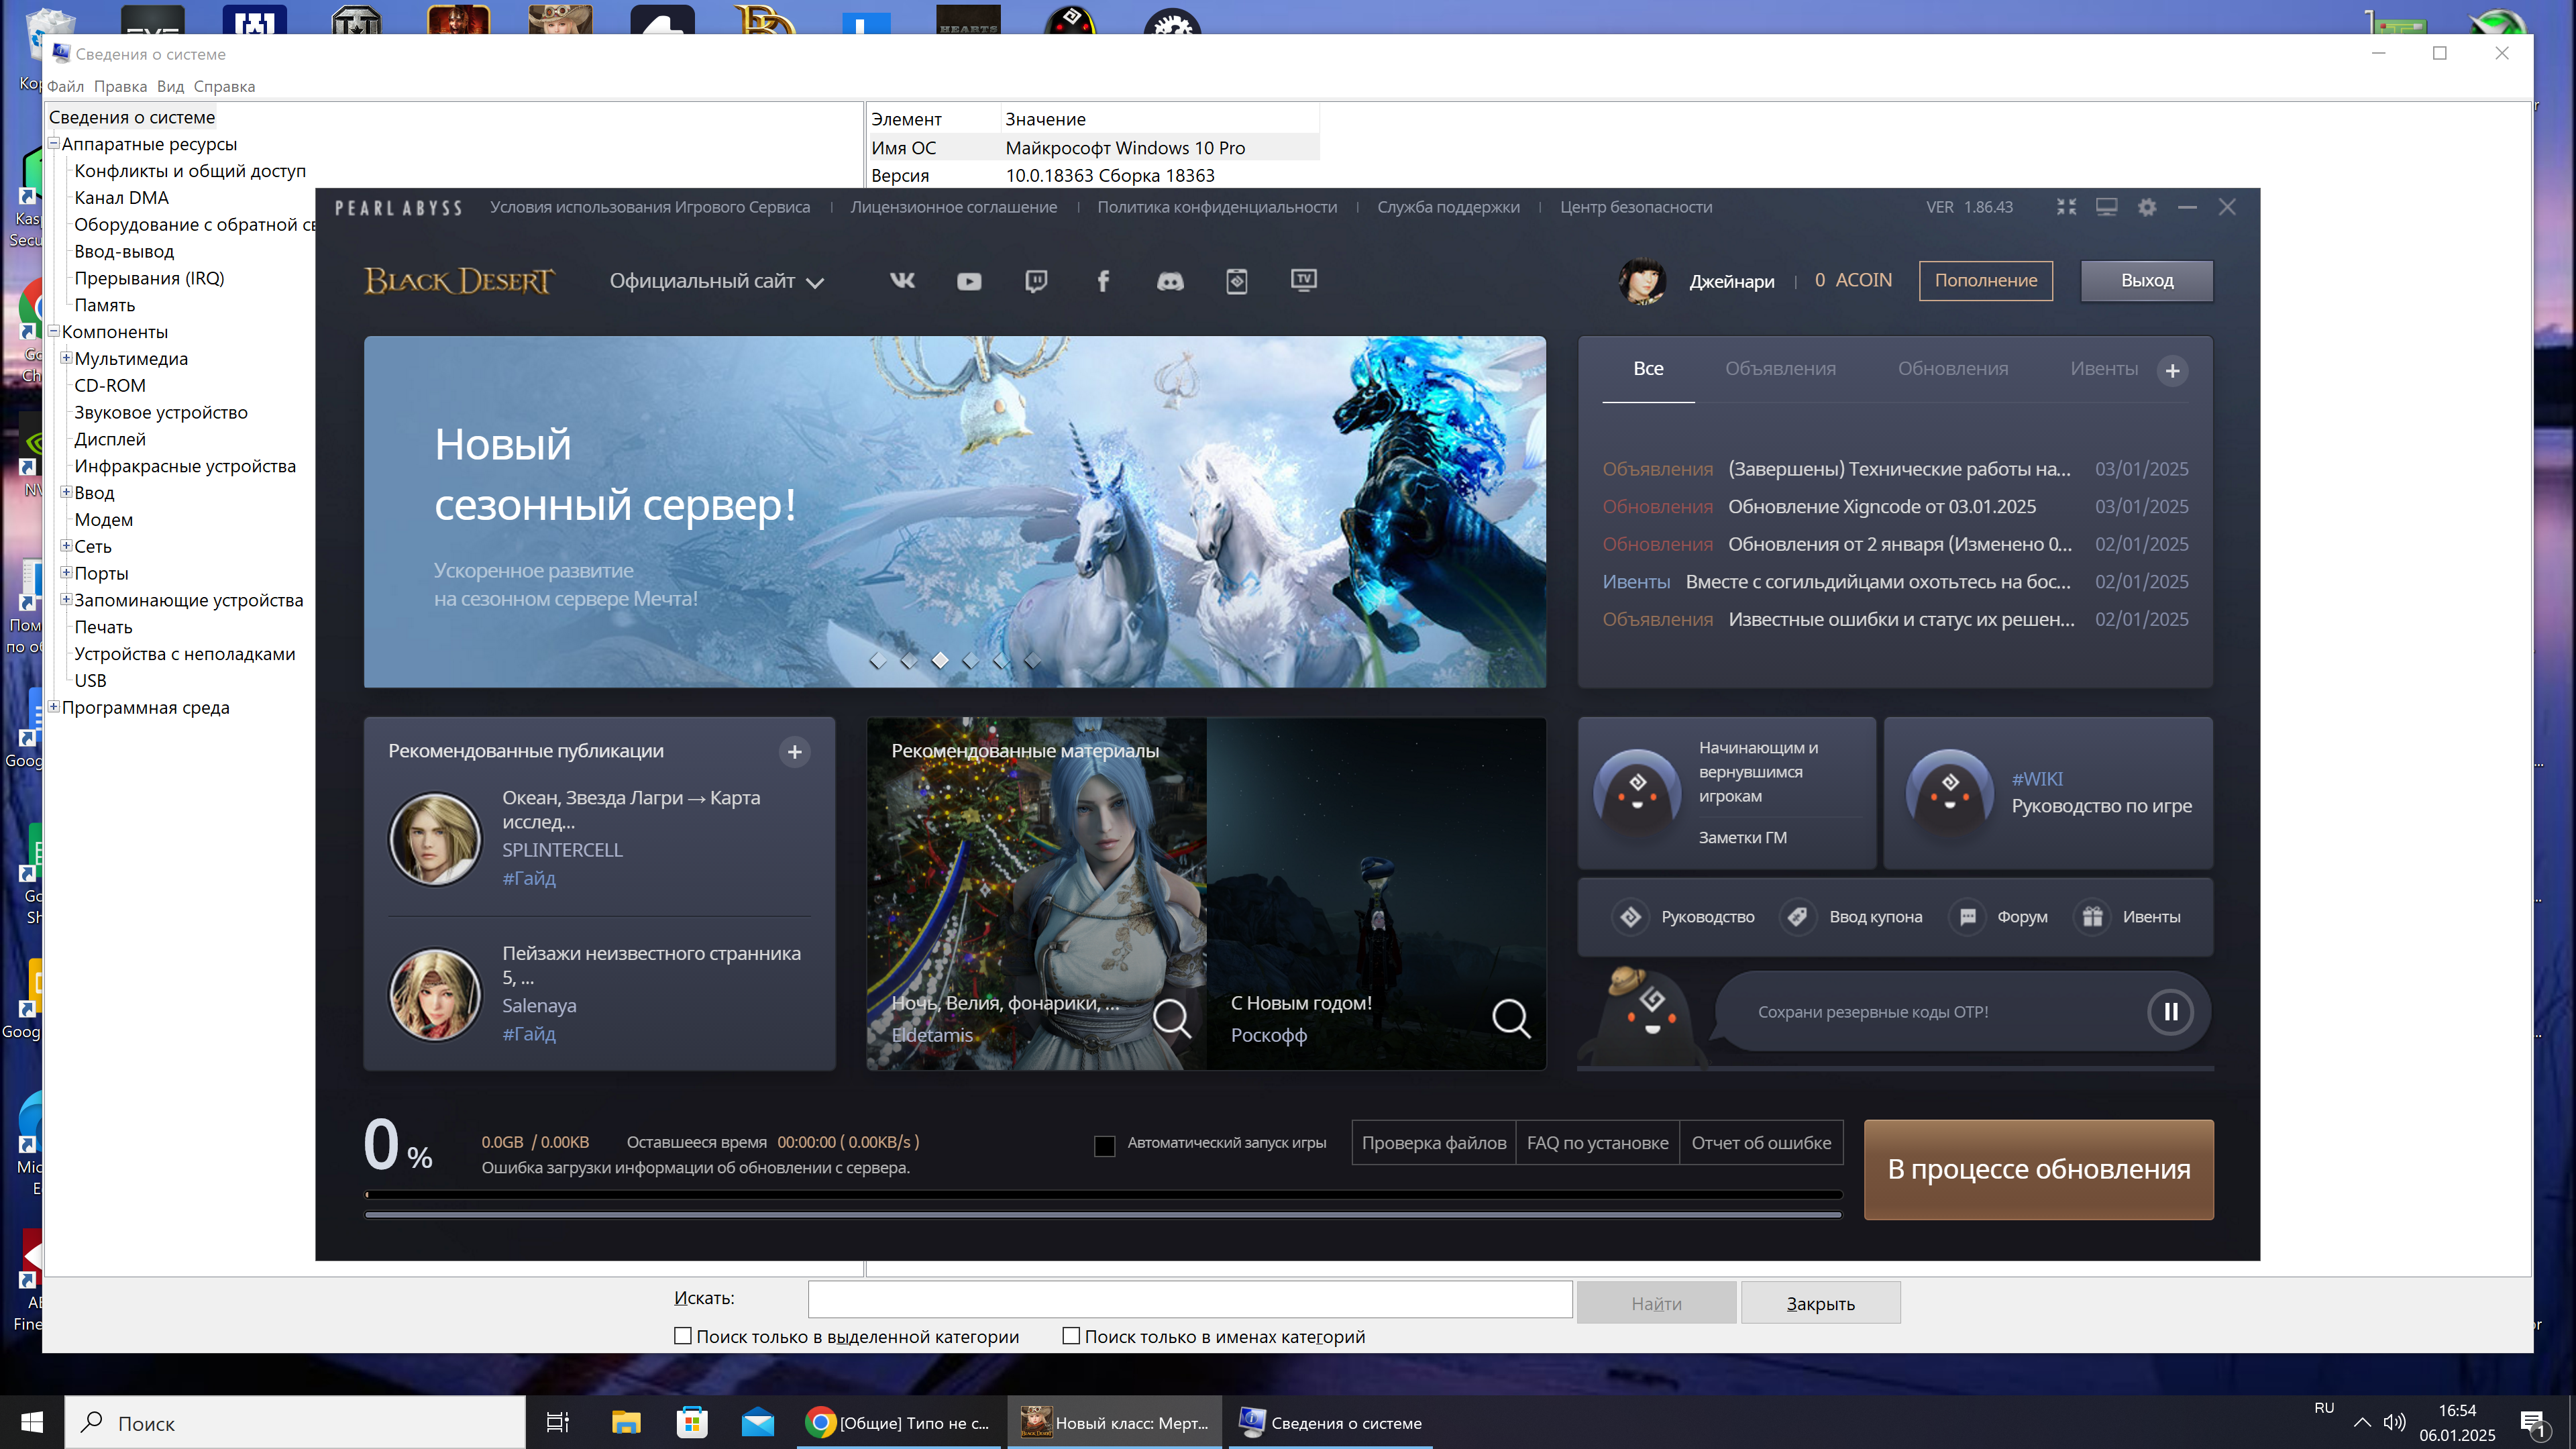Open the Discord server icon
This screenshot has height=1449, width=2576.
(x=1170, y=282)
